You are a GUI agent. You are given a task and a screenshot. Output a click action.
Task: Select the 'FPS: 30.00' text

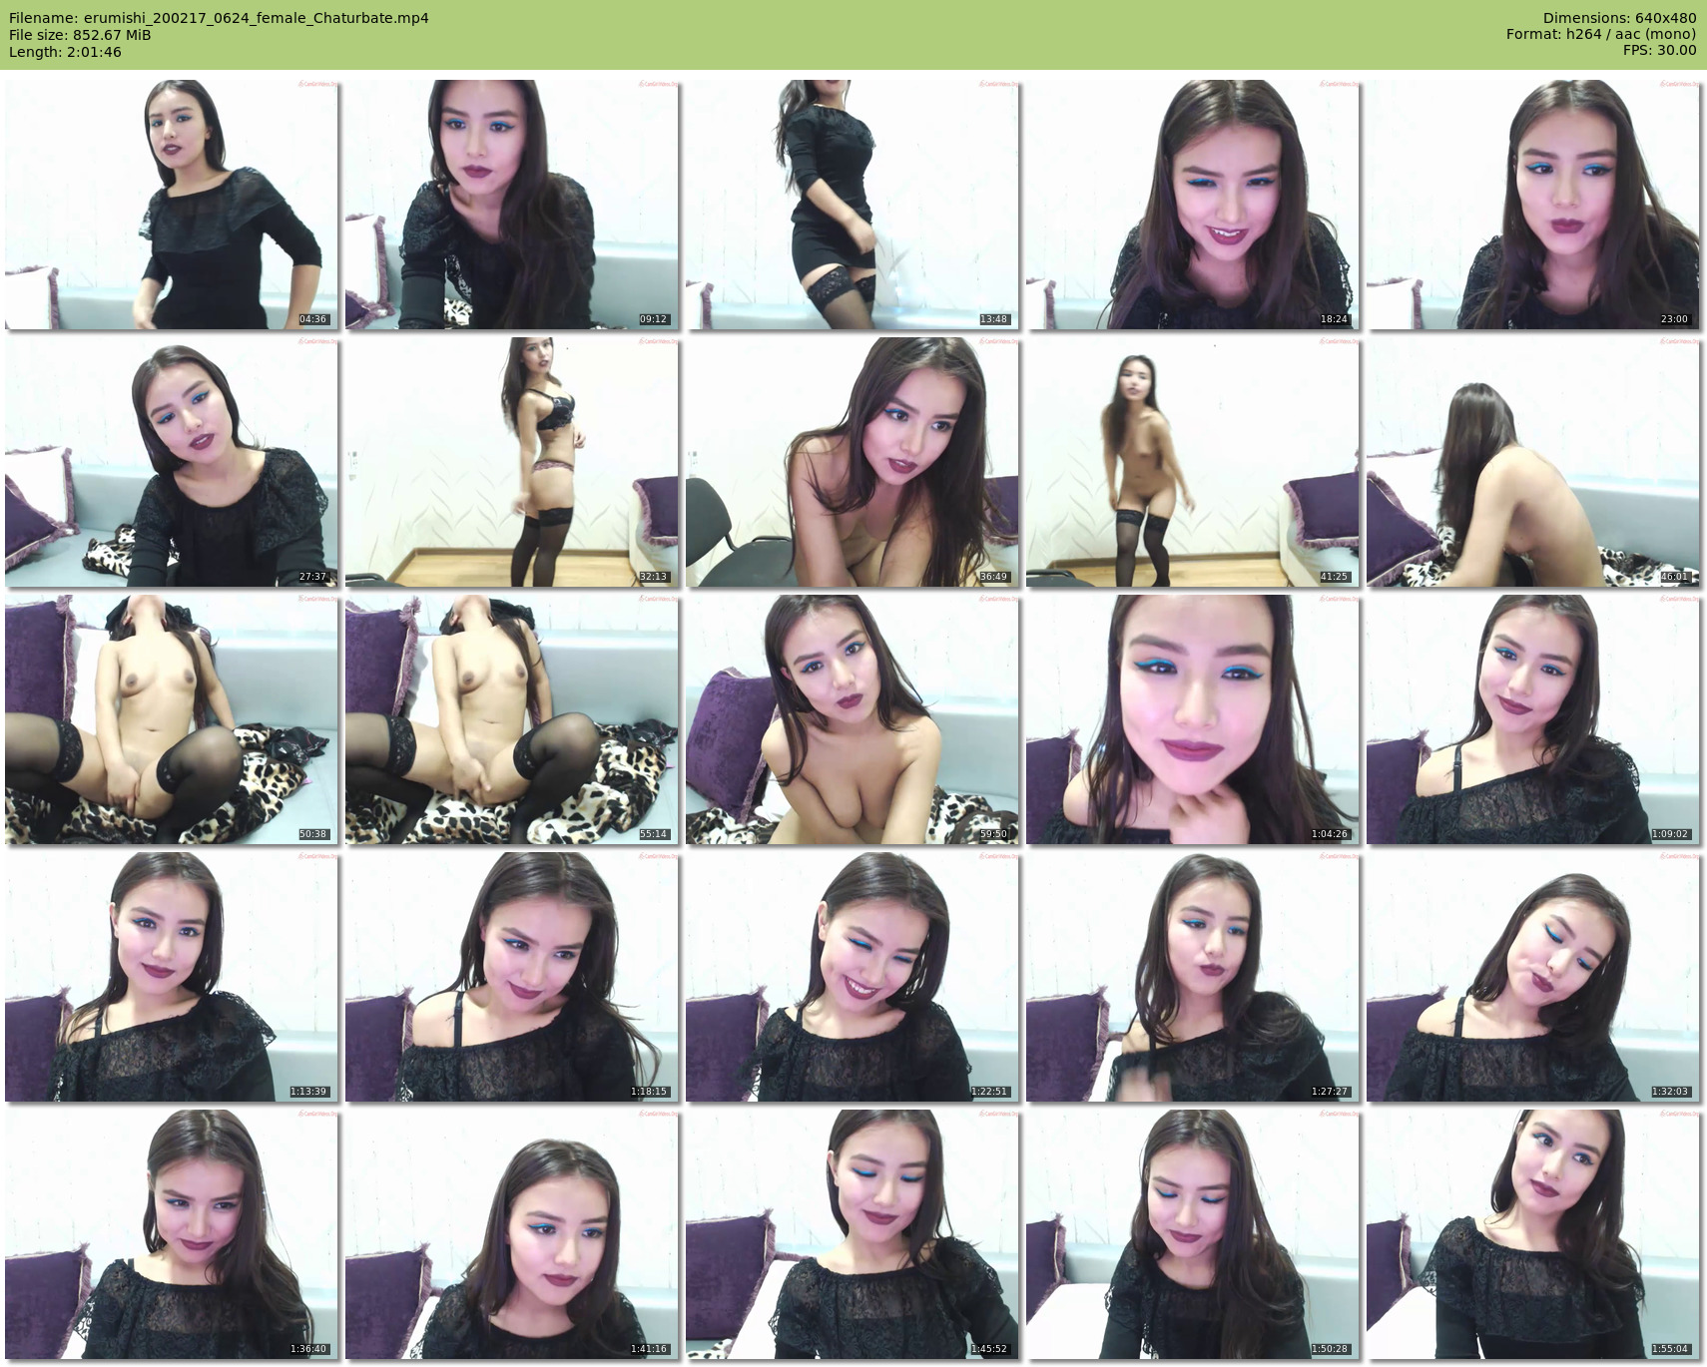(1660, 52)
